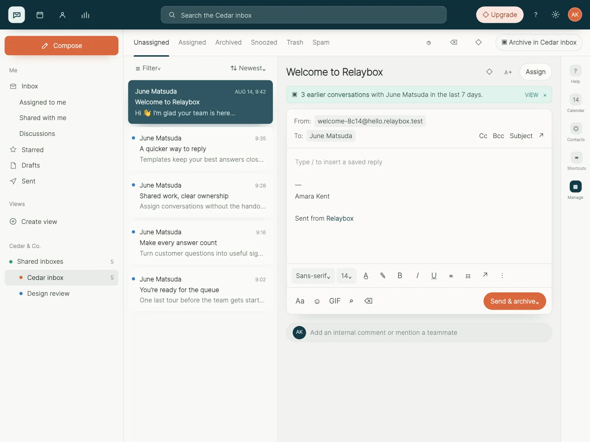Click the text alignment icon in format bar
The width and height of the screenshot is (590, 442).
pyautogui.click(x=451, y=276)
